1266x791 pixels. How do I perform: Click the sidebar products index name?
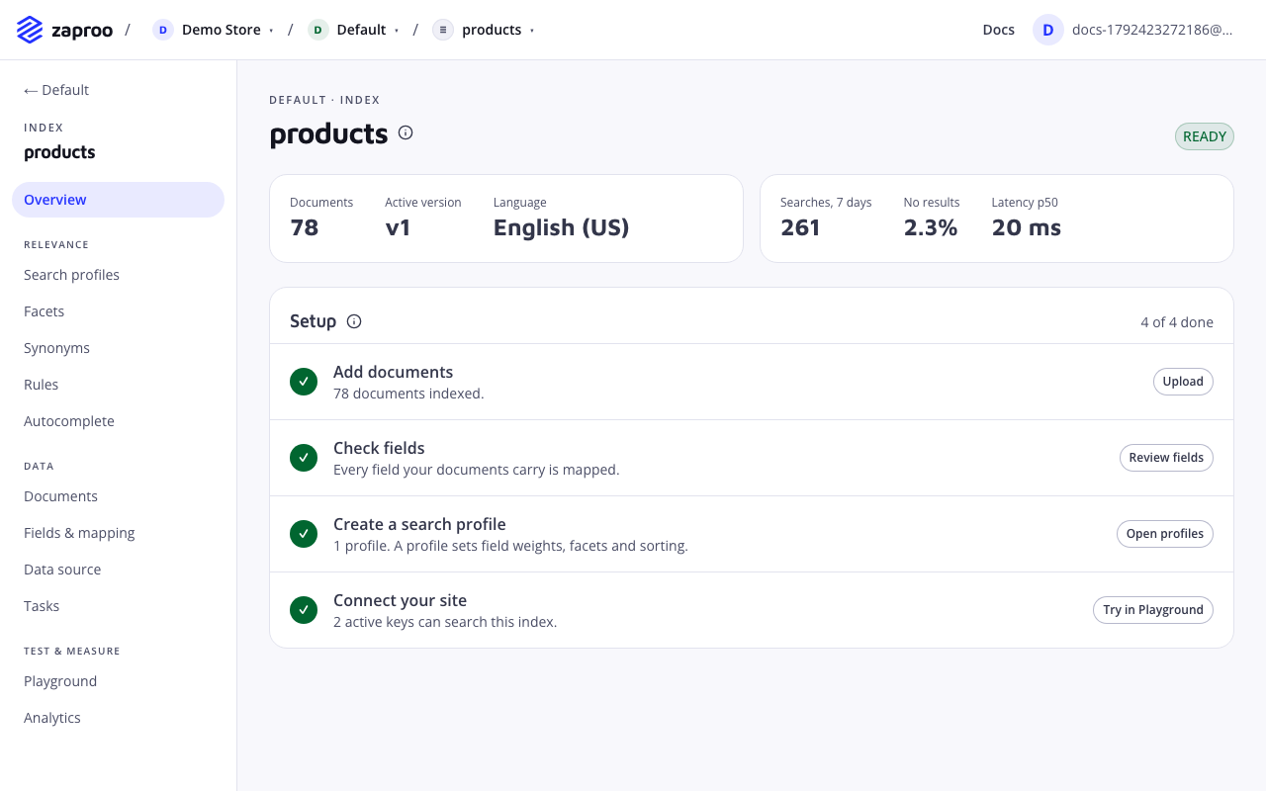point(59,152)
